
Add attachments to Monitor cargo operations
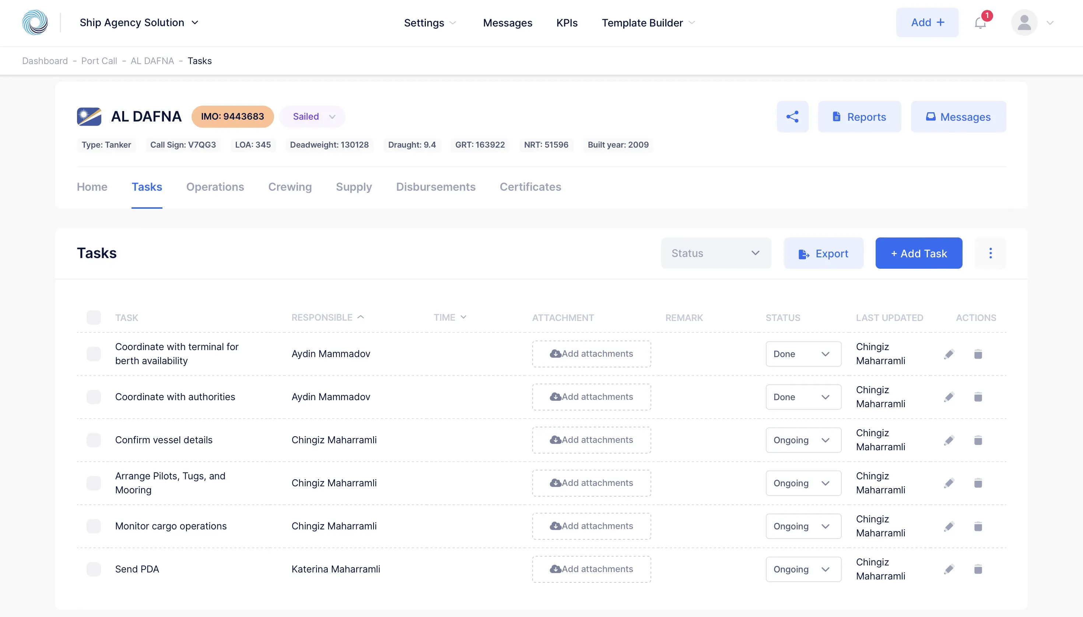click(x=592, y=526)
